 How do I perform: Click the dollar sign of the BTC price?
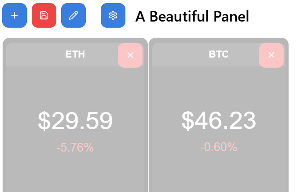point(188,120)
